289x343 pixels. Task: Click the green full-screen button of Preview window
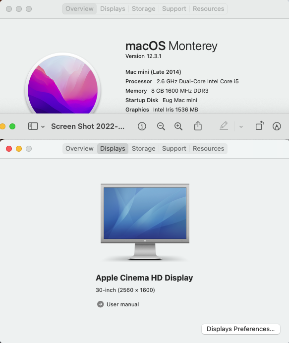click(x=12, y=126)
